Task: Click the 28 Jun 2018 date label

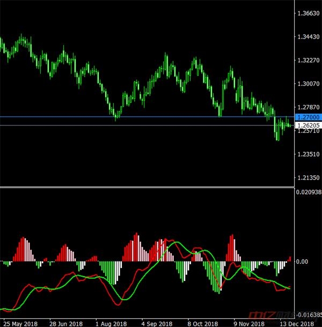Action: (66, 324)
